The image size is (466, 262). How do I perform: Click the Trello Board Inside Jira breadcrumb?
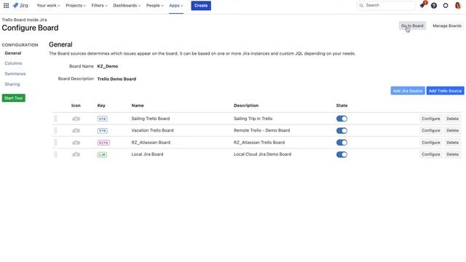tap(24, 20)
